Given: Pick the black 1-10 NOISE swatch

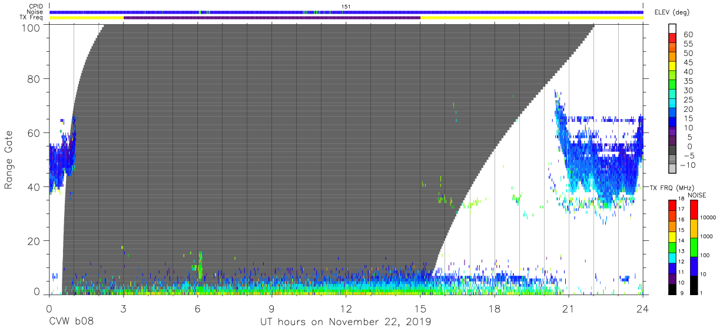Looking at the screenshot, I should [693, 284].
